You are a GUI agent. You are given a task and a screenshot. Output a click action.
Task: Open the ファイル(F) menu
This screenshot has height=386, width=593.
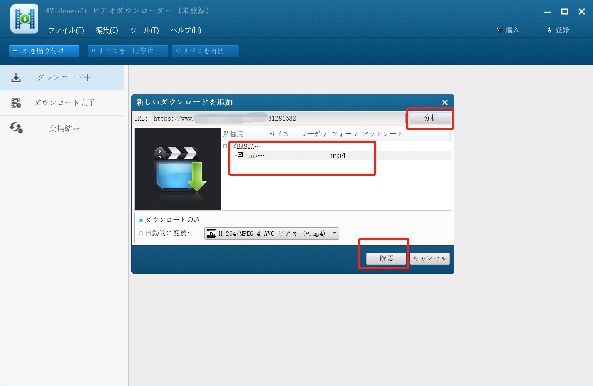66,30
